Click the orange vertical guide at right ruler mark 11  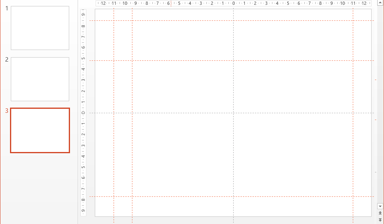pyautogui.click(x=353, y=115)
